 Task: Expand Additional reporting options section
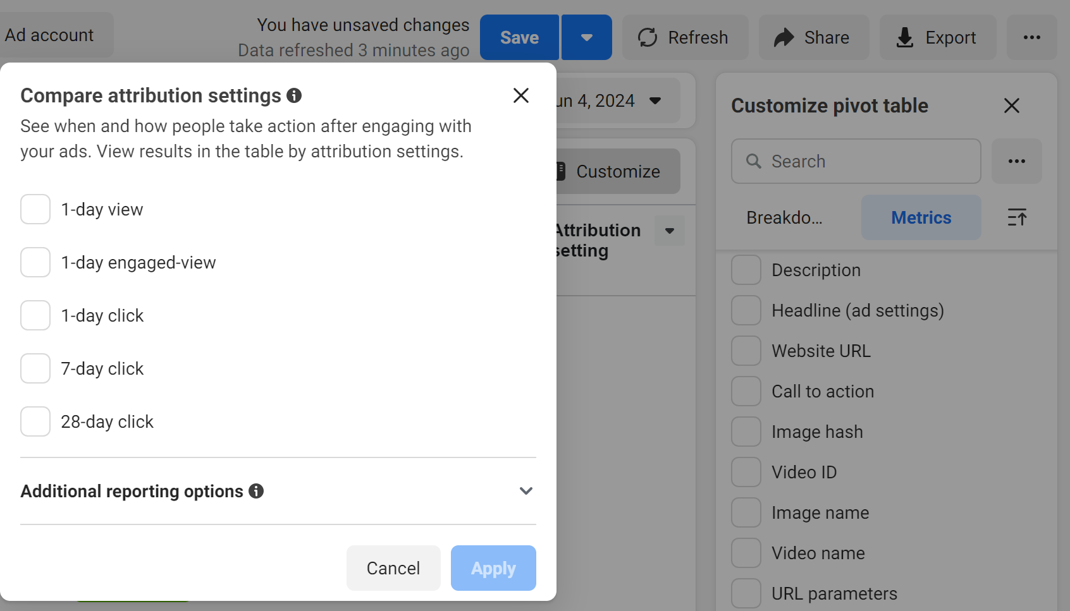click(526, 491)
